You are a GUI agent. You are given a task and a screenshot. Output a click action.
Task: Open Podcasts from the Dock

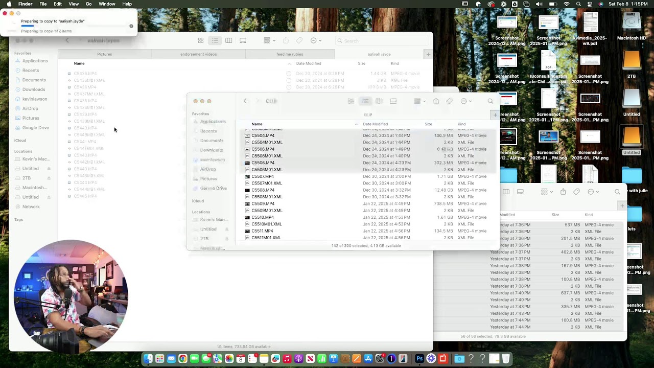point(298,359)
